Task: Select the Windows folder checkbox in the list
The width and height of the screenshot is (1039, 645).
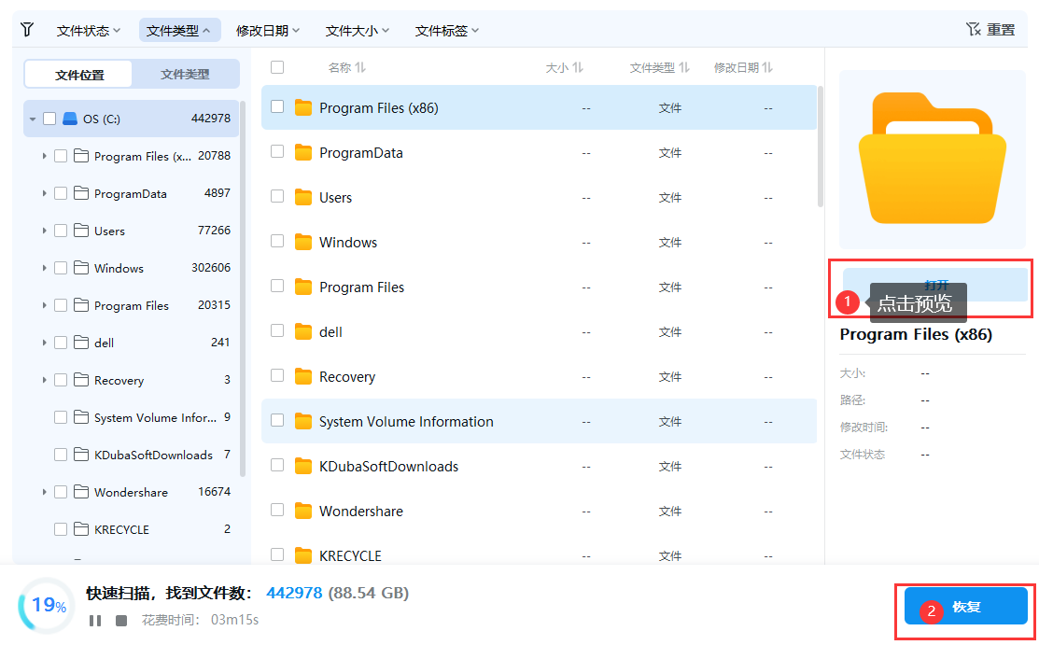Action: 276,242
